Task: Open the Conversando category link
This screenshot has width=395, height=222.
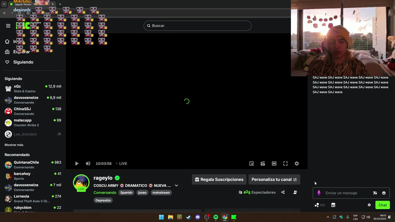Action: click(105, 192)
